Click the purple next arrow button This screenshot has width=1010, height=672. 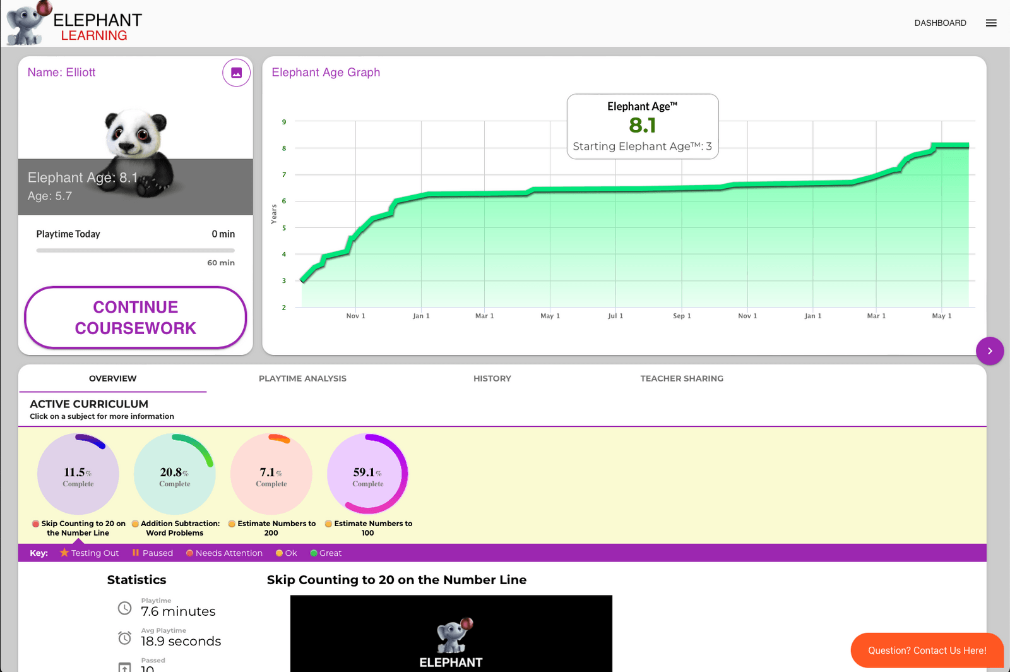pos(990,351)
